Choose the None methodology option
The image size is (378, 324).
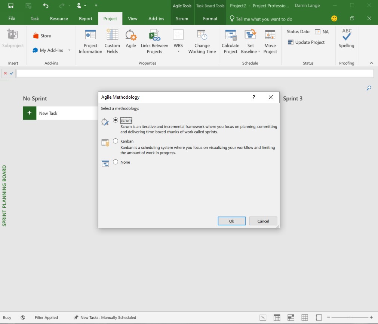click(x=116, y=162)
